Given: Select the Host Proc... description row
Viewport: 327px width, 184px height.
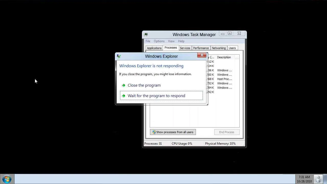Looking at the screenshot, I should (x=225, y=79).
